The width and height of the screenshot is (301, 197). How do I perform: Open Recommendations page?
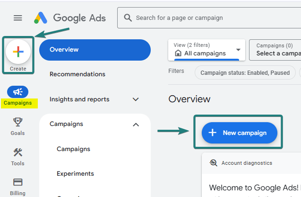pyautogui.click(x=77, y=74)
